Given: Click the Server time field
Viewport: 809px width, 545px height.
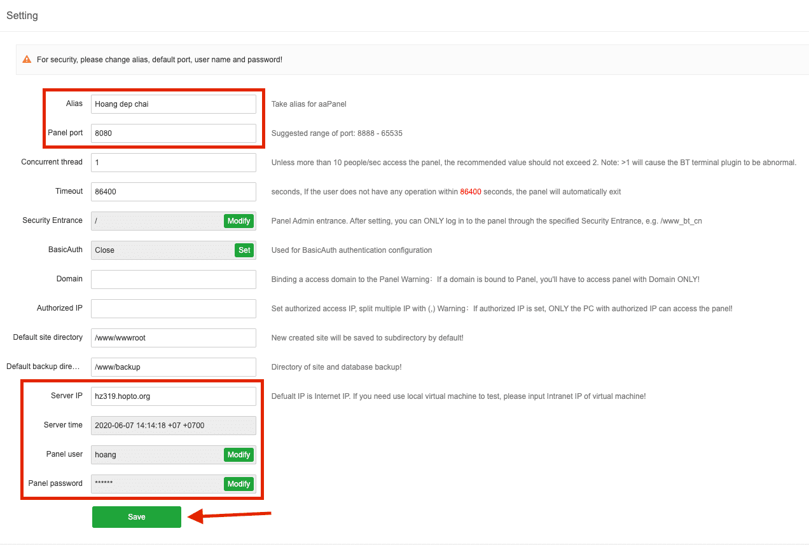Looking at the screenshot, I should tap(173, 426).
